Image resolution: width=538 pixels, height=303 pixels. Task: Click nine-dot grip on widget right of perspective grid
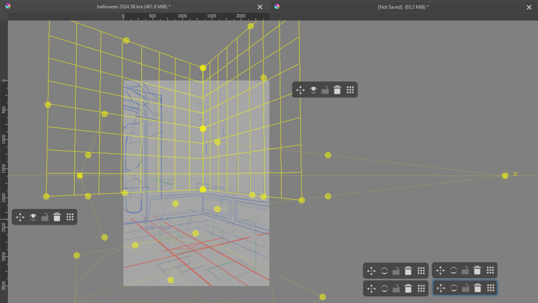click(350, 90)
